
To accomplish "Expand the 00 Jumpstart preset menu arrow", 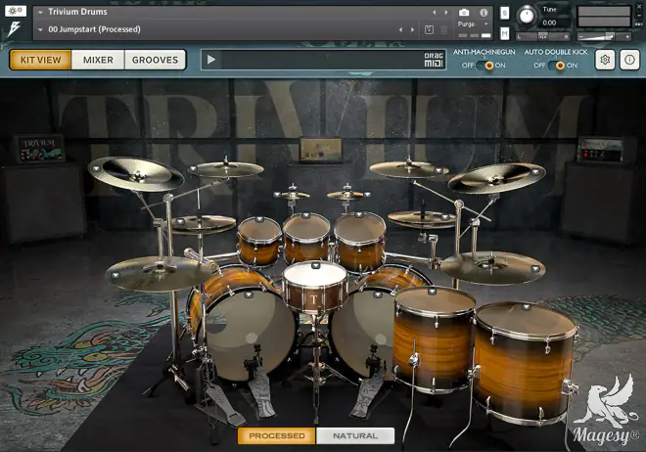I will pyautogui.click(x=40, y=29).
